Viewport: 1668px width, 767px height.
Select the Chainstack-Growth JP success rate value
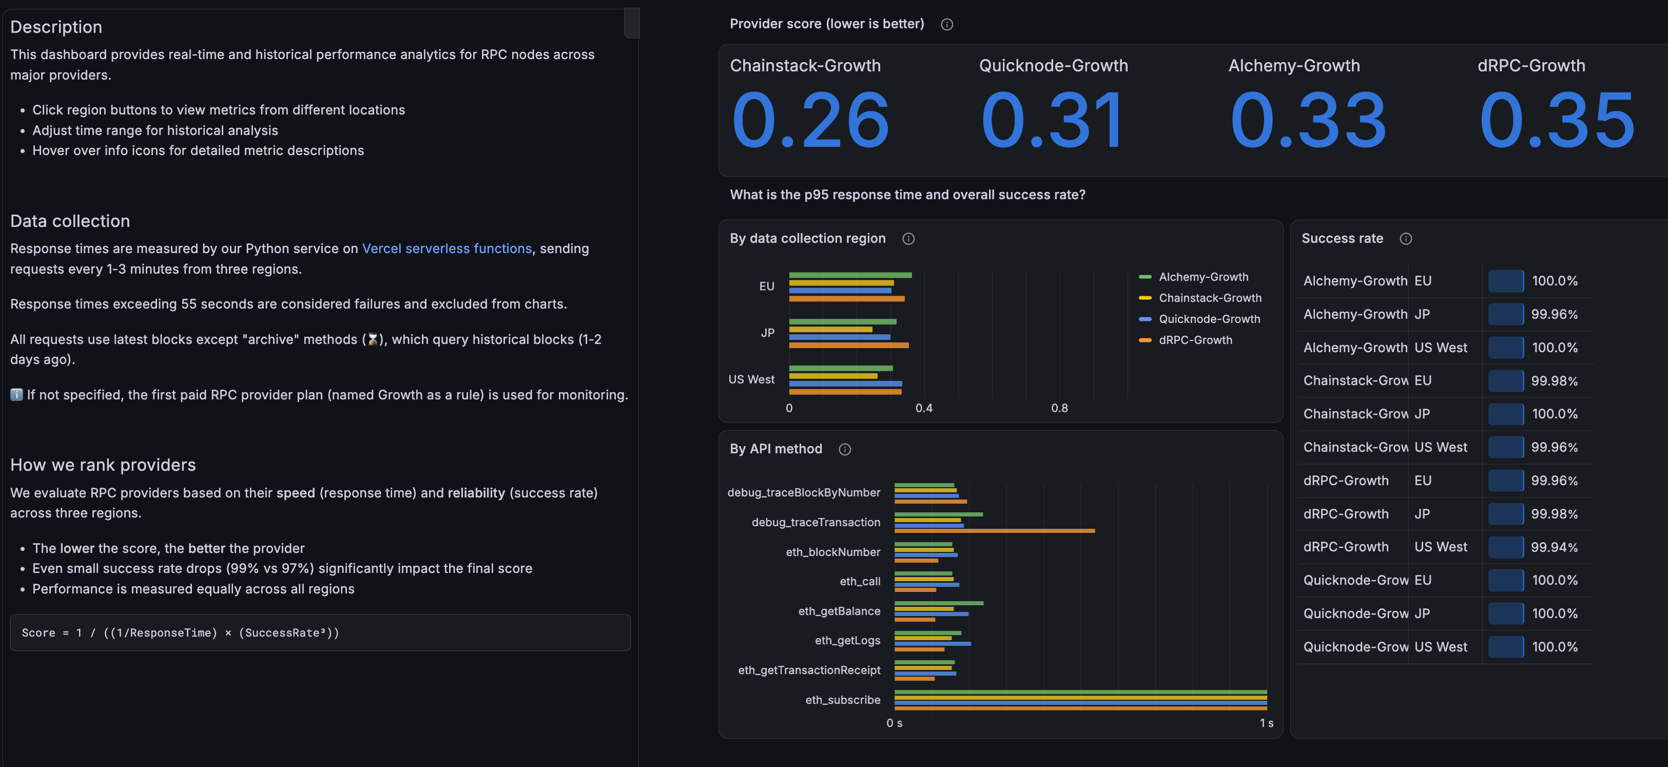click(x=1554, y=414)
